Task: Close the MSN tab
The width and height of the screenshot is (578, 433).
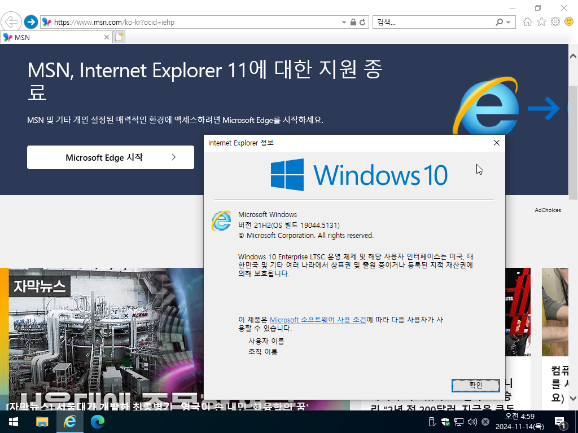Action: pyautogui.click(x=107, y=37)
